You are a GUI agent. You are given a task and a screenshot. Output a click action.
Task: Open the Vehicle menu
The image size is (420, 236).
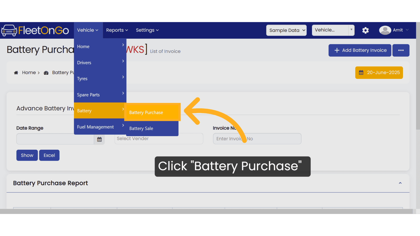click(x=88, y=30)
